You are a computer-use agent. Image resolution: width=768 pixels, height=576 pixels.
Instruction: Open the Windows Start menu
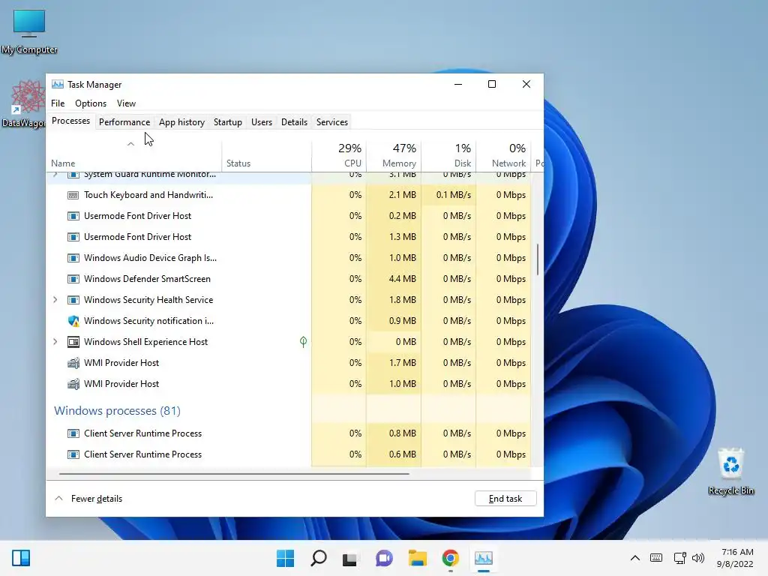[x=285, y=558]
